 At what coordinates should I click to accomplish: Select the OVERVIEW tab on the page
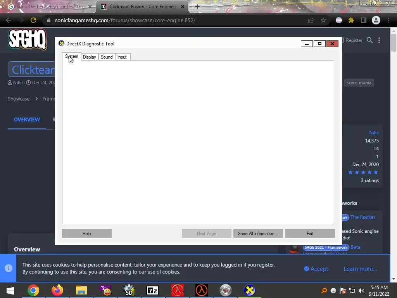point(27,120)
